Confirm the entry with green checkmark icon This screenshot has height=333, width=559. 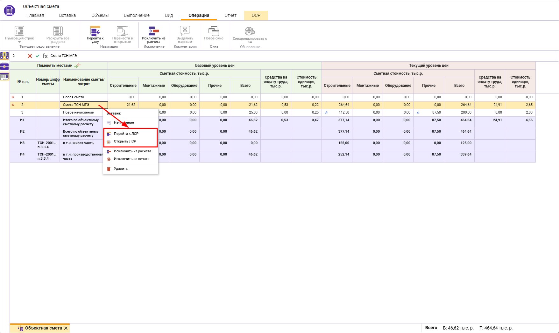[x=38, y=56]
